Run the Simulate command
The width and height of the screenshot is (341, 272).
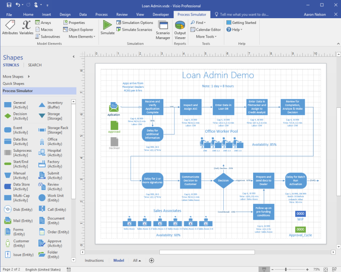(x=107, y=27)
